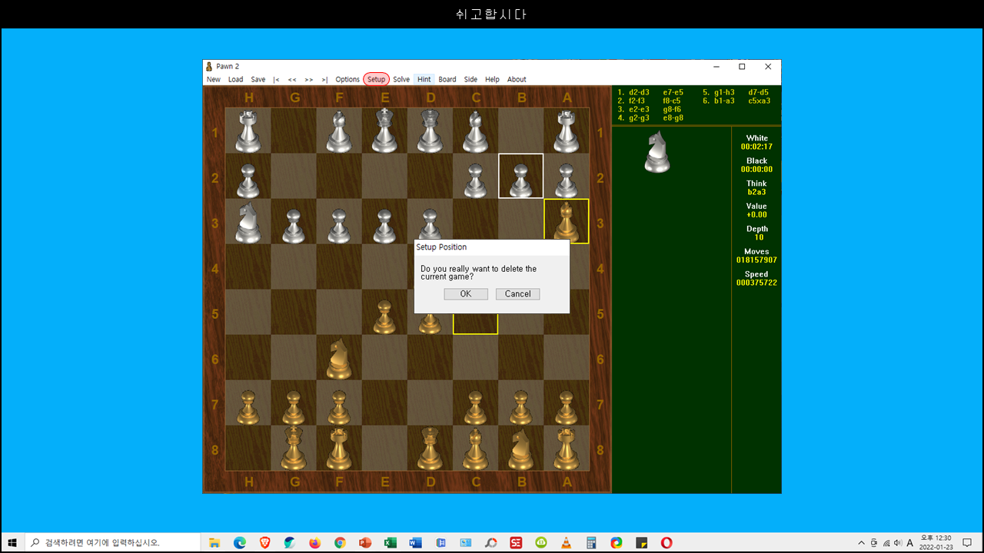Select the silver rook on H1
Viewport: 984px width, 553px height.
(x=248, y=131)
